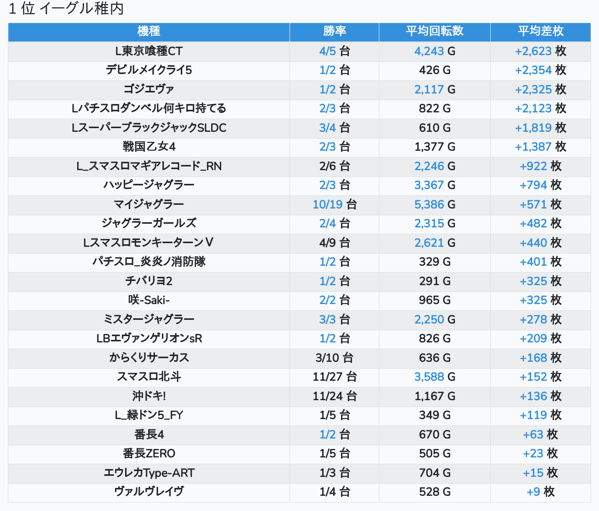Select the 沖ドキ! machine name

149,396
